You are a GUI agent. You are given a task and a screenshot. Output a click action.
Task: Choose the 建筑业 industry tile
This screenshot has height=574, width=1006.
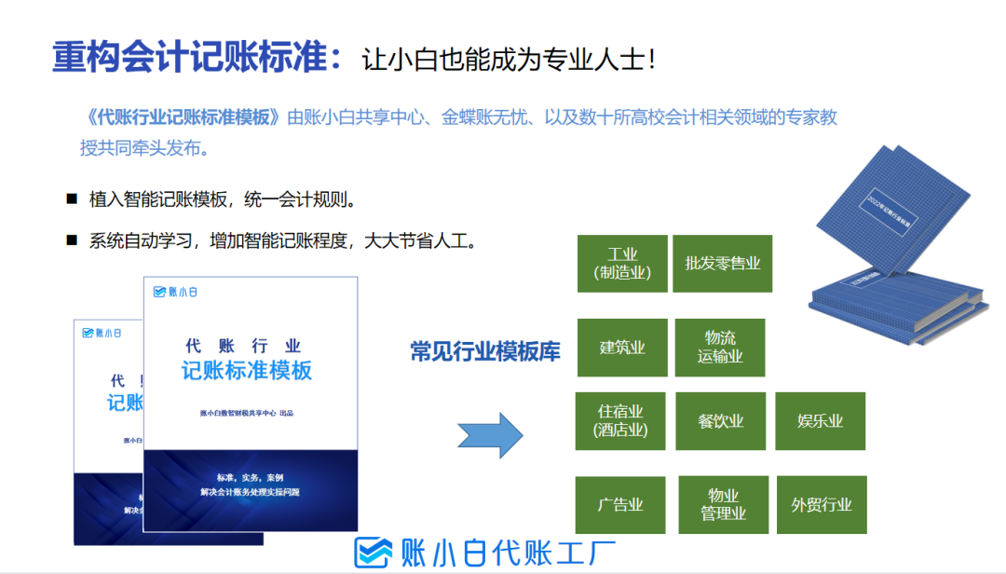pyautogui.click(x=622, y=348)
